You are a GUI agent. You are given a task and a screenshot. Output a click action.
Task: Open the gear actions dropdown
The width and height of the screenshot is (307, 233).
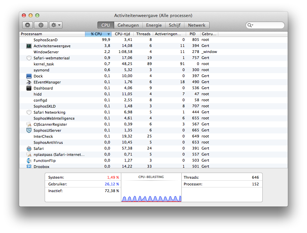point(56,25)
